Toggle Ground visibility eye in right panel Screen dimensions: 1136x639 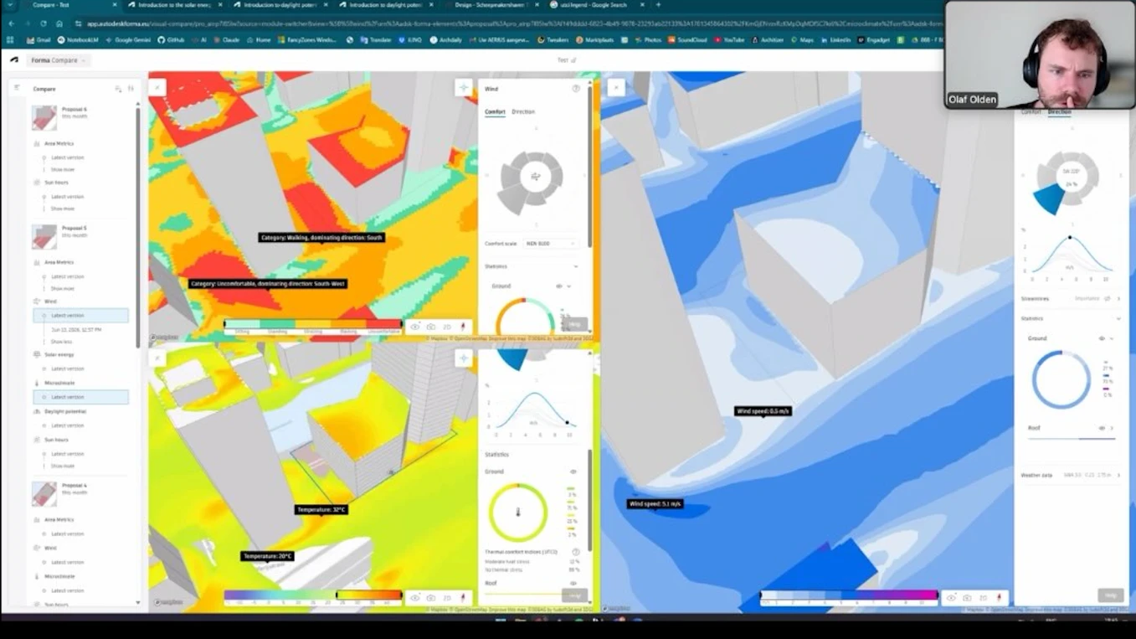pos(1102,338)
